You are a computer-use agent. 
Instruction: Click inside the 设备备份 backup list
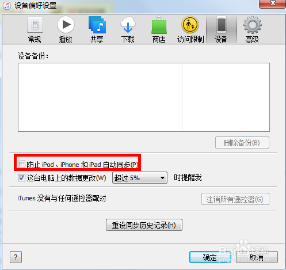tap(144, 97)
